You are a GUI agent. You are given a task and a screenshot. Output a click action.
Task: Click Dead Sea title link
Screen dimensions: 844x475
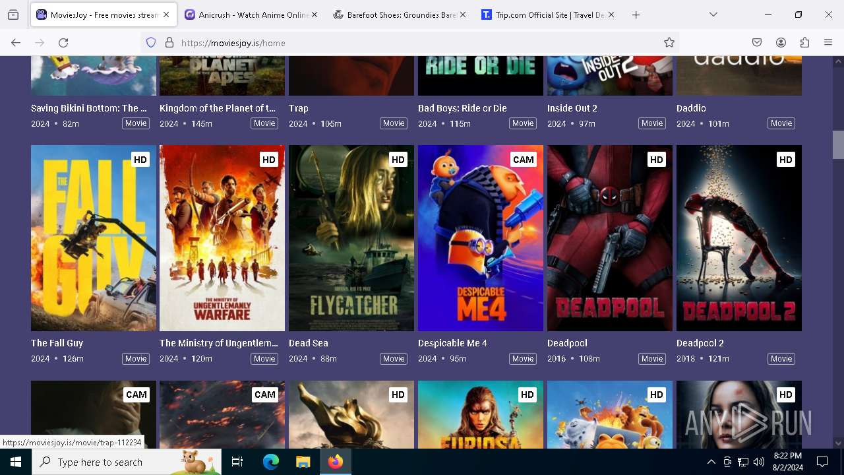click(308, 343)
